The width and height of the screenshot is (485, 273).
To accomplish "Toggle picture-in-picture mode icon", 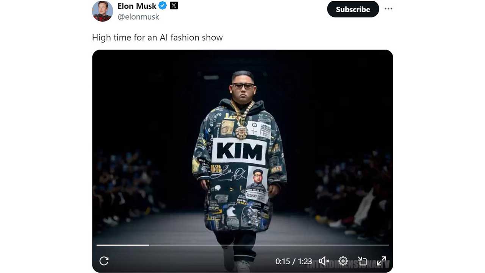I will [x=362, y=261].
